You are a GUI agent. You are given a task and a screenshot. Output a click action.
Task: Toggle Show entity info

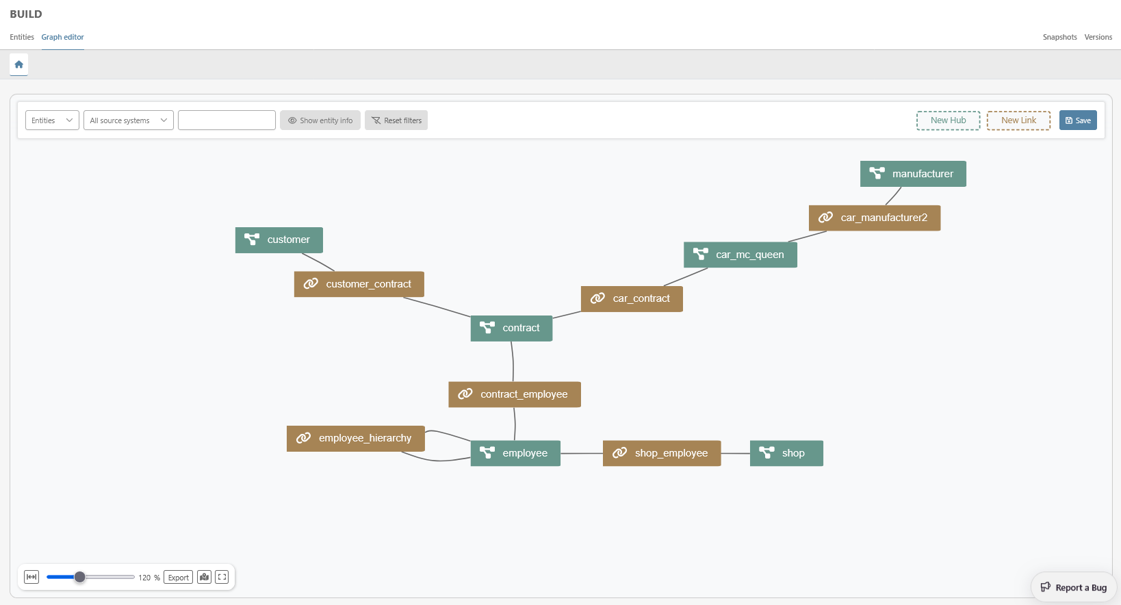pos(320,120)
